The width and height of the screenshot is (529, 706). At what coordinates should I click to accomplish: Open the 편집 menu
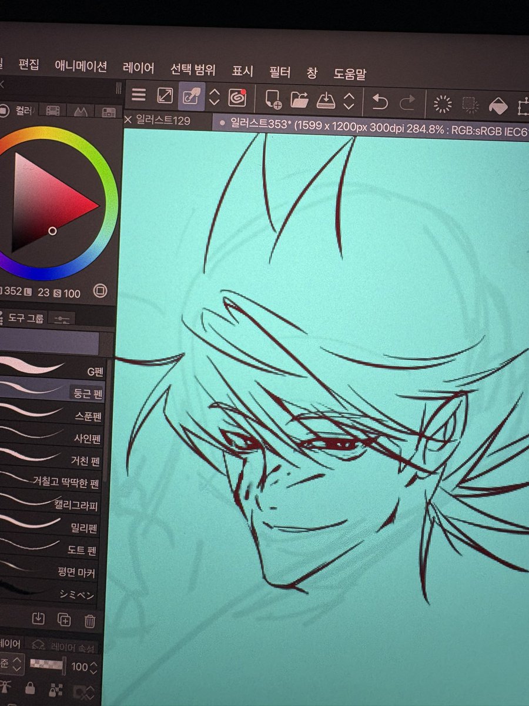tap(28, 64)
